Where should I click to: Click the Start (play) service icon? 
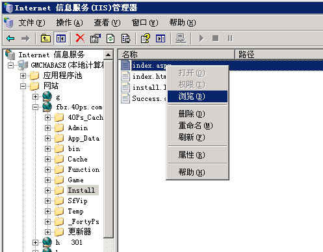click(201, 38)
